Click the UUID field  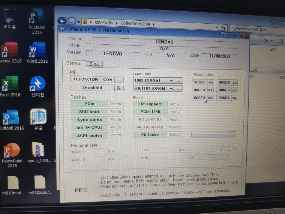pos(191,157)
